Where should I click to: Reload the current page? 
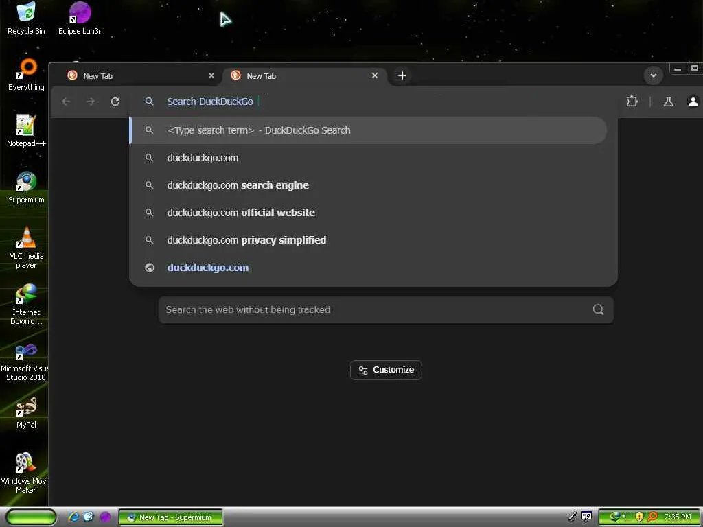pyautogui.click(x=115, y=102)
